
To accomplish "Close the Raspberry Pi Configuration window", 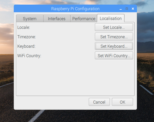I will [133, 9].
